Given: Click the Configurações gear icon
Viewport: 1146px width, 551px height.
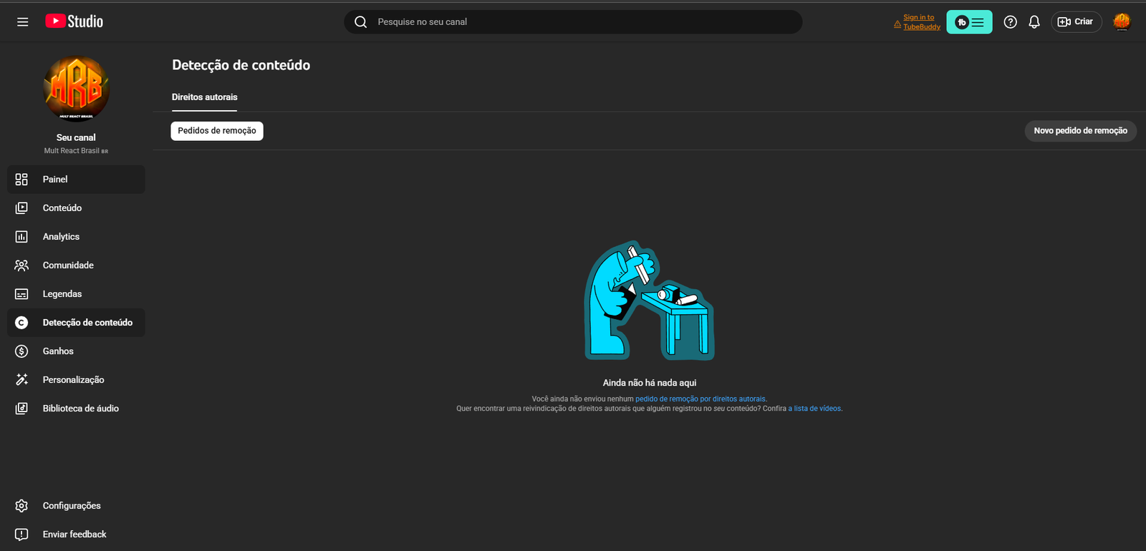Looking at the screenshot, I should coord(21,506).
